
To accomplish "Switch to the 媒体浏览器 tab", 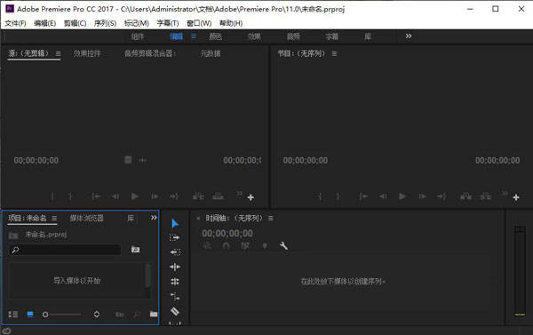I will coord(87,218).
